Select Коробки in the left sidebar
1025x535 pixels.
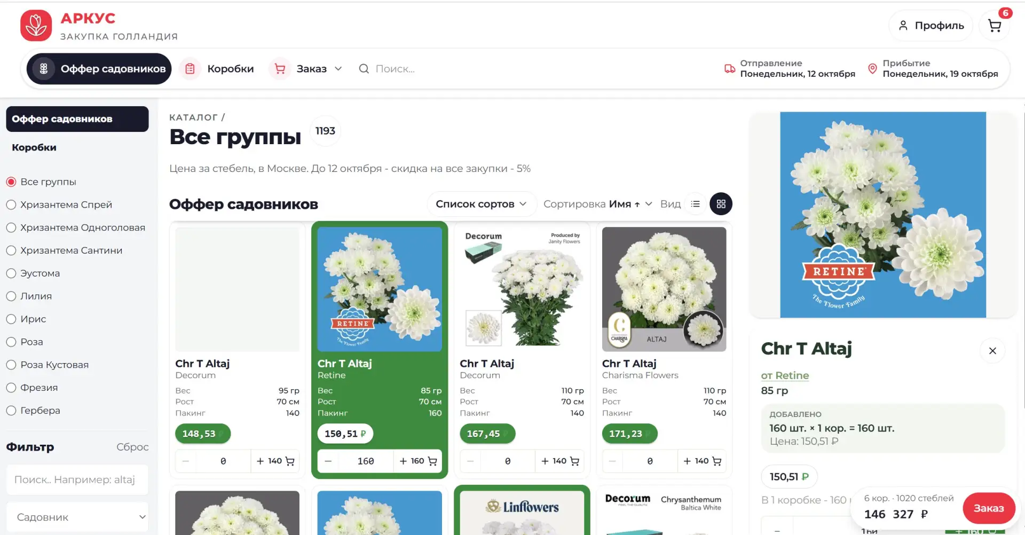34,147
